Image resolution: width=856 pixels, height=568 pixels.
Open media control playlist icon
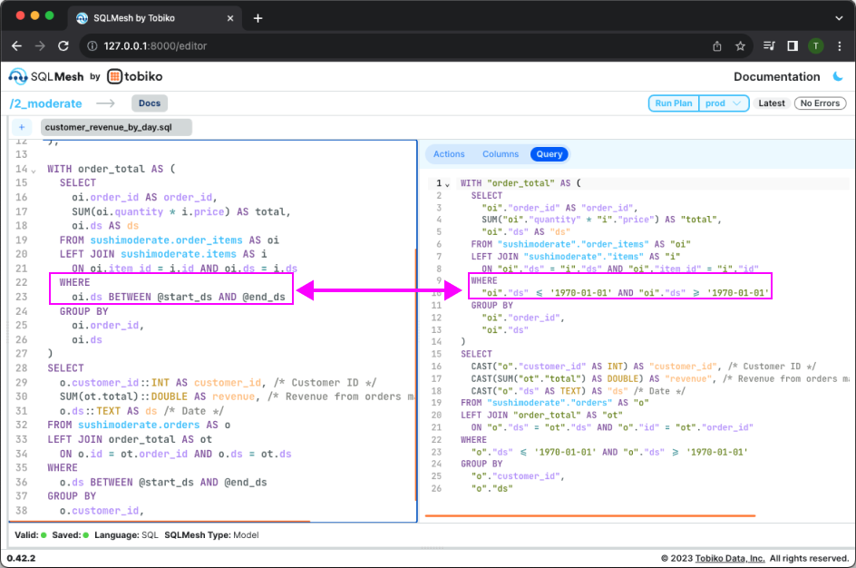tap(769, 46)
